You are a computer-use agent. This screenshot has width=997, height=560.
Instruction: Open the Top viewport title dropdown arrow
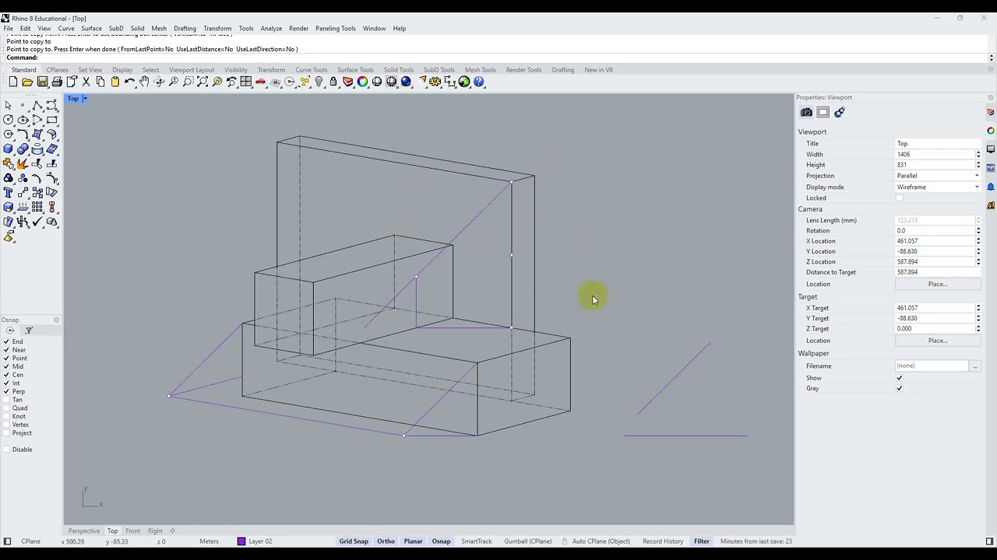pyautogui.click(x=84, y=99)
